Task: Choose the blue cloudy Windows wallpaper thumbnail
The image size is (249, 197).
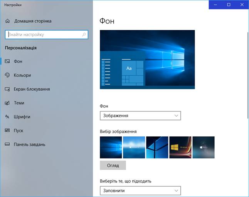Action: click(x=134, y=147)
